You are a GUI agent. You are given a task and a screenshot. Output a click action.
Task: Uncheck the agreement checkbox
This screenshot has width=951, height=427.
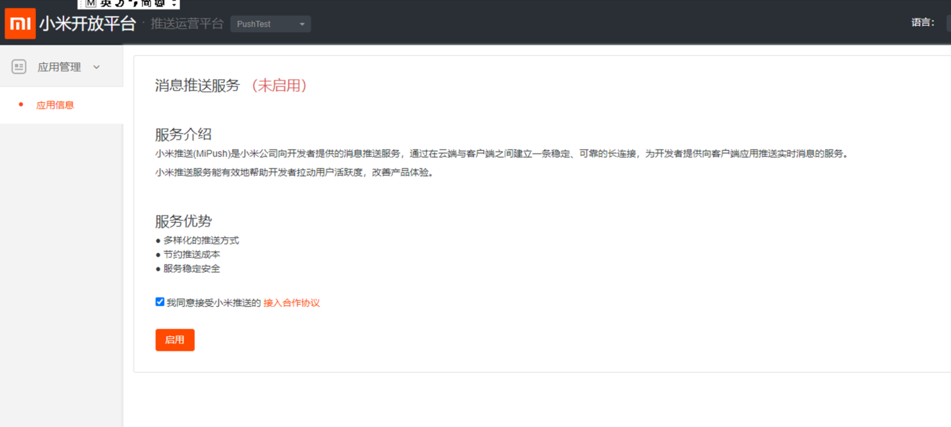pyautogui.click(x=160, y=302)
